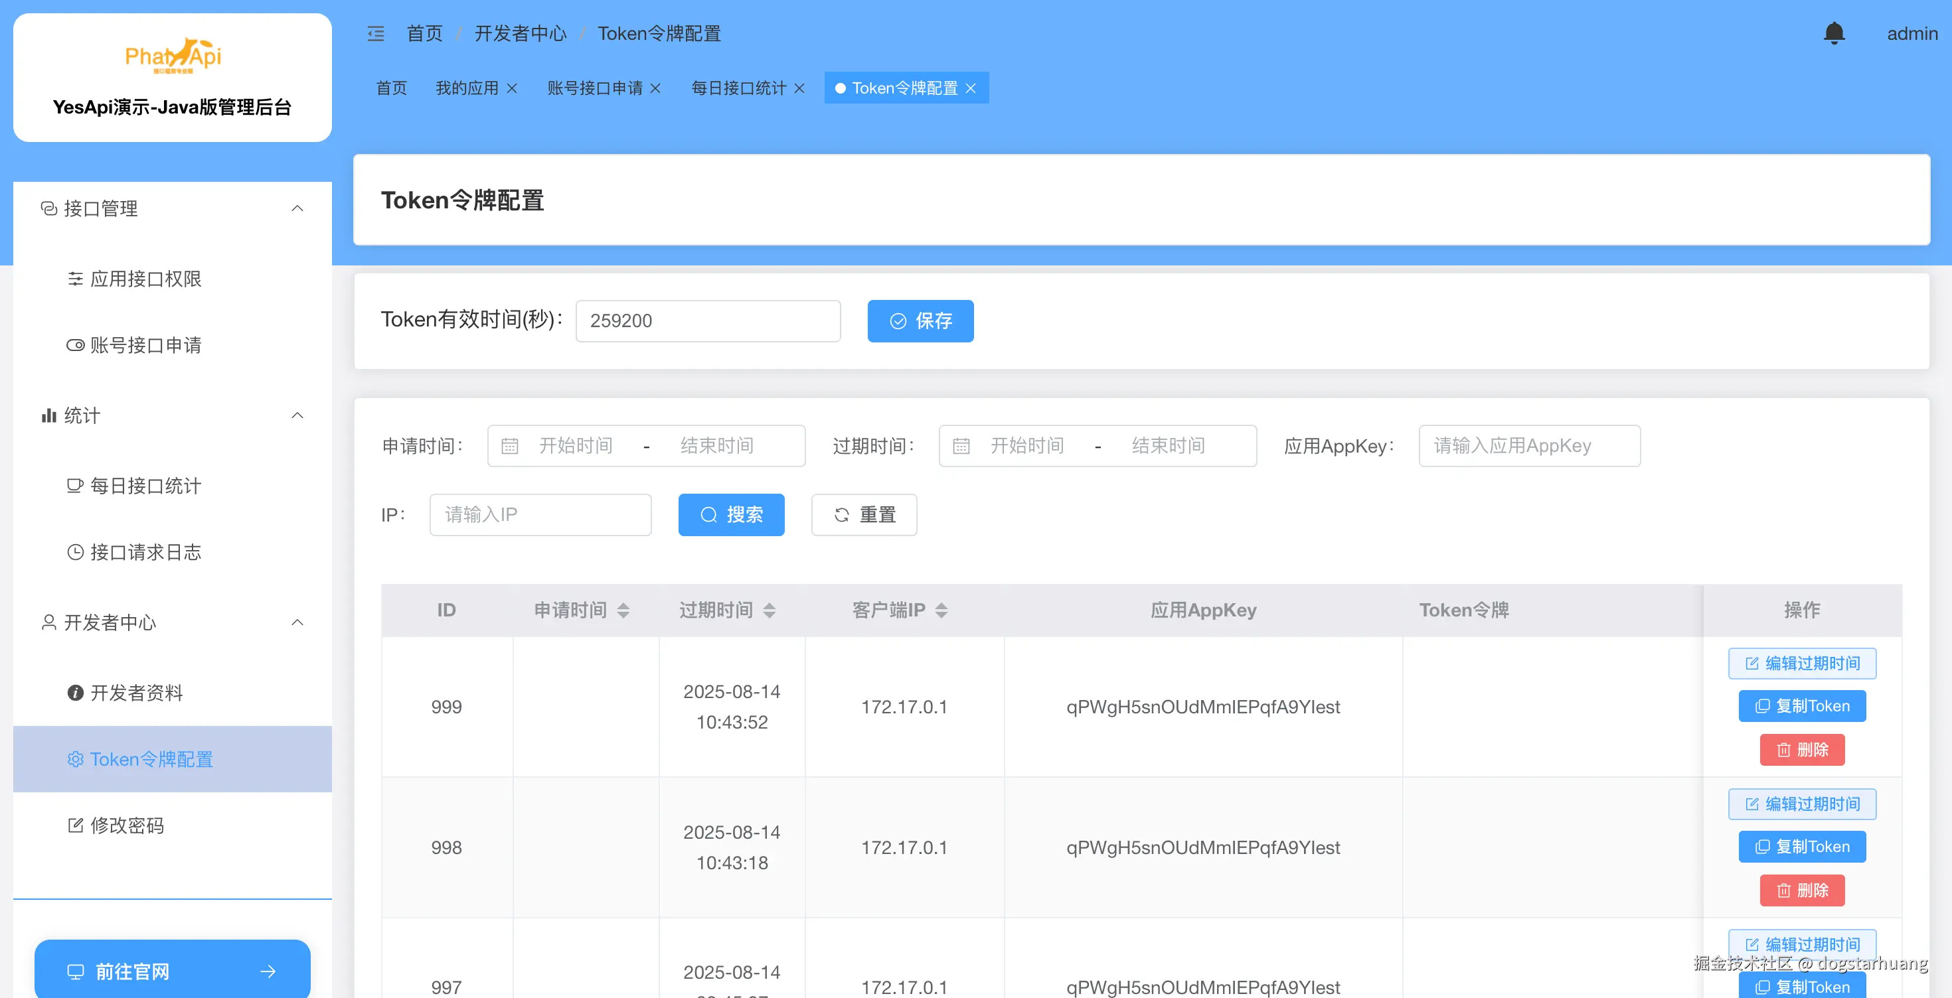The image size is (1952, 998).
Task: Open 接口请求日志 in sidebar
Action: [x=145, y=552]
